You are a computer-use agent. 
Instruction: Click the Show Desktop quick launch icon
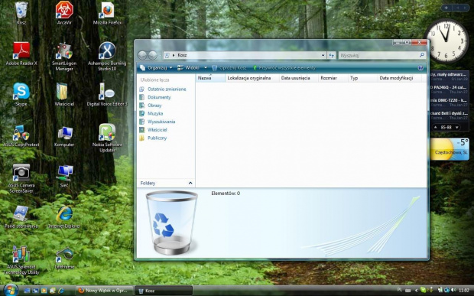point(27,290)
